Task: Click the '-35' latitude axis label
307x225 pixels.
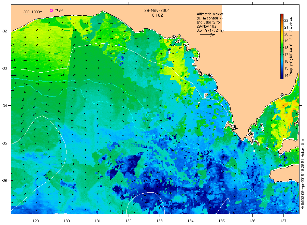Action: [x=4, y=143]
